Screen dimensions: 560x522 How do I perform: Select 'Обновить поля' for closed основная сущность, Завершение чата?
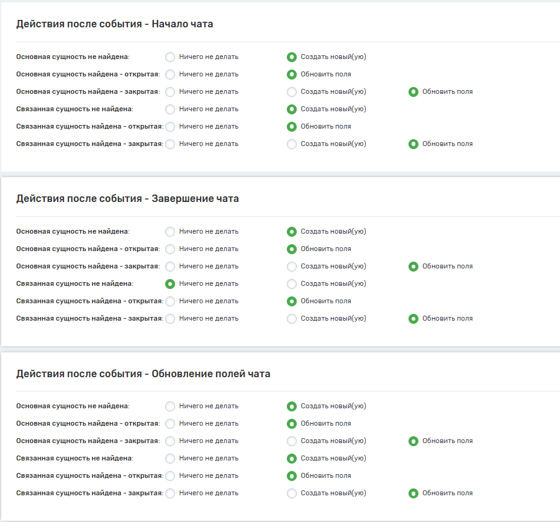[413, 267]
